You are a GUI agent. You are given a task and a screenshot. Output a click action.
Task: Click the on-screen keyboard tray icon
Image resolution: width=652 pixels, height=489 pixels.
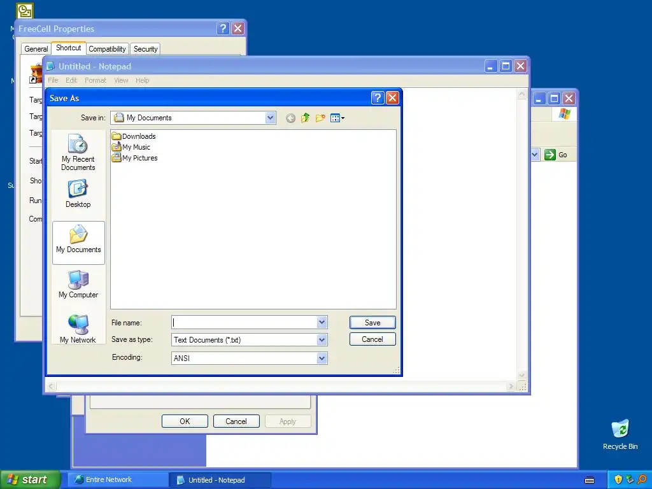tap(590, 480)
